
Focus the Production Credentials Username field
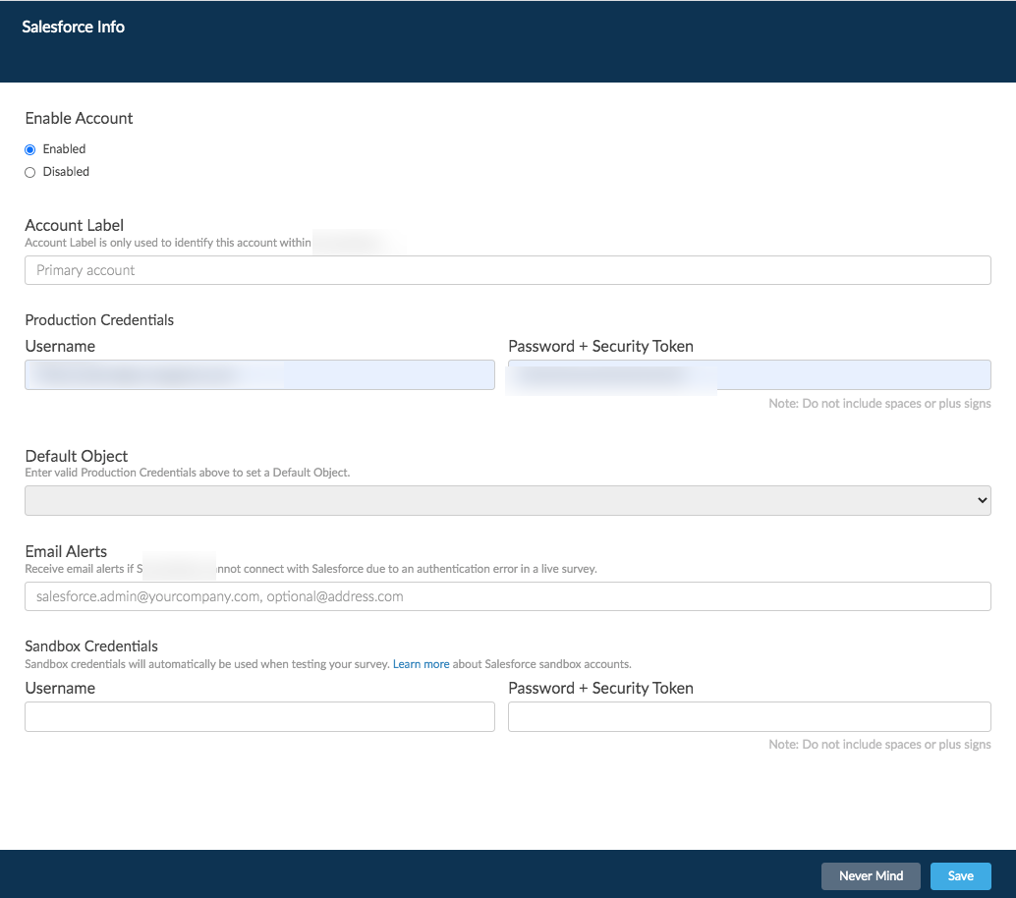tap(259, 375)
